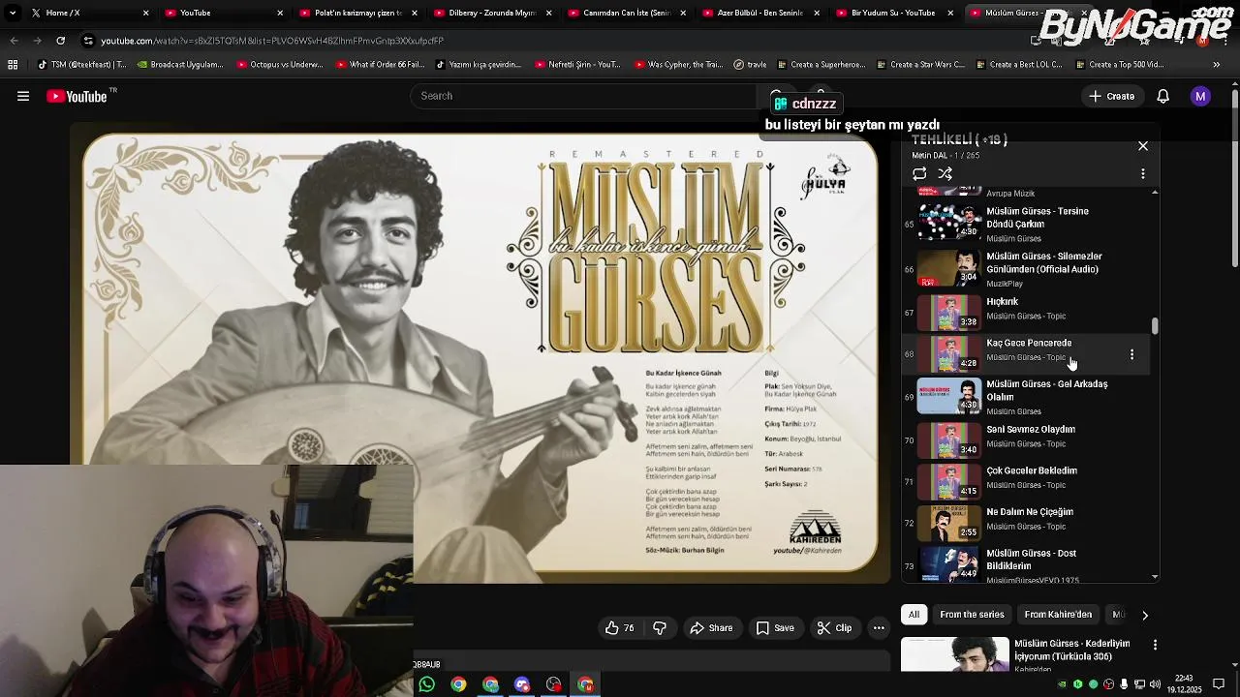This screenshot has width=1240, height=697.
Task: Select the All filter chip
Action: (x=914, y=615)
